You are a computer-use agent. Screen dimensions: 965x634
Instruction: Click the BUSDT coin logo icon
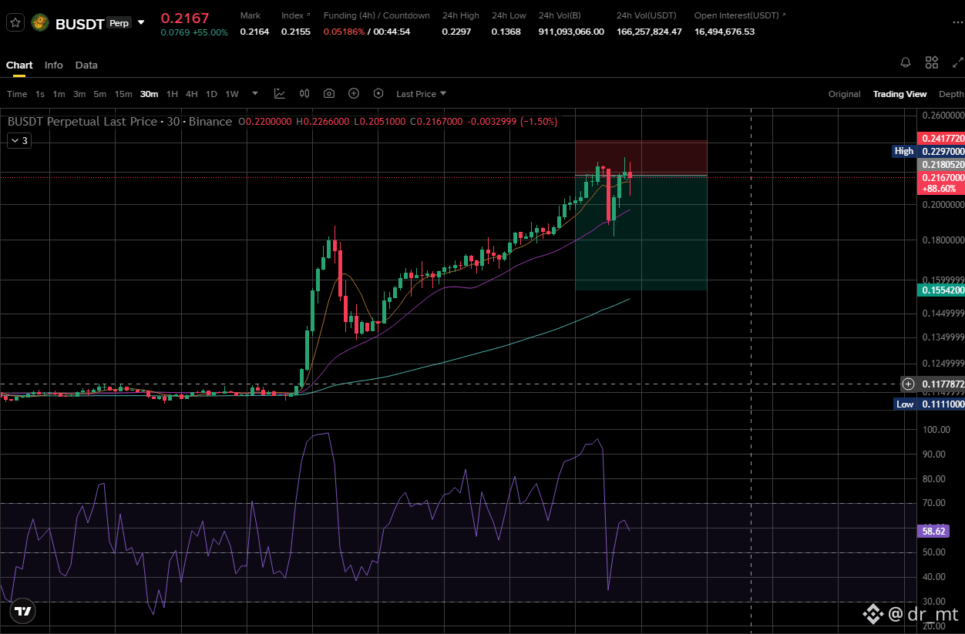coord(40,23)
